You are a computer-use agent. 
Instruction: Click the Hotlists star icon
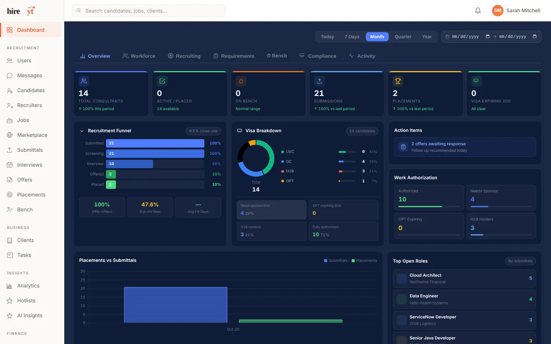tap(9, 301)
